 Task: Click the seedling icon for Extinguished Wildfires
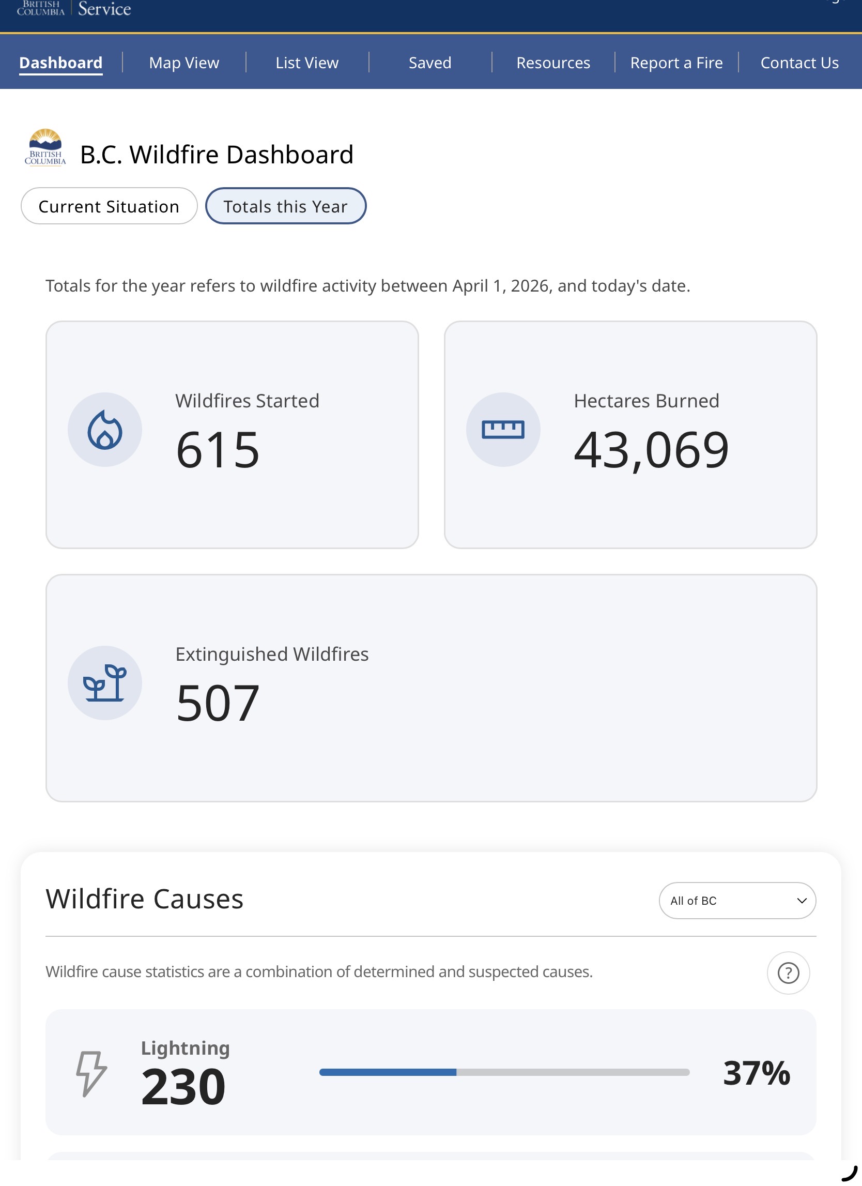pos(104,682)
